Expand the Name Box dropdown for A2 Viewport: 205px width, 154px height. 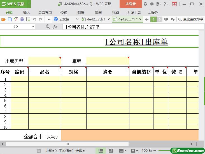pos(33,27)
